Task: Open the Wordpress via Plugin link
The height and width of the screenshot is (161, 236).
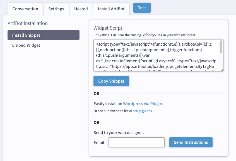Action: click(143, 104)
